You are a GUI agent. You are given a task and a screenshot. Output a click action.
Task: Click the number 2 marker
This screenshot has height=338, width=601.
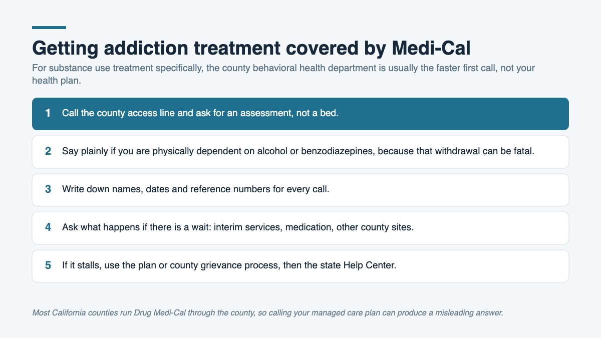click(x=48, y=151)
